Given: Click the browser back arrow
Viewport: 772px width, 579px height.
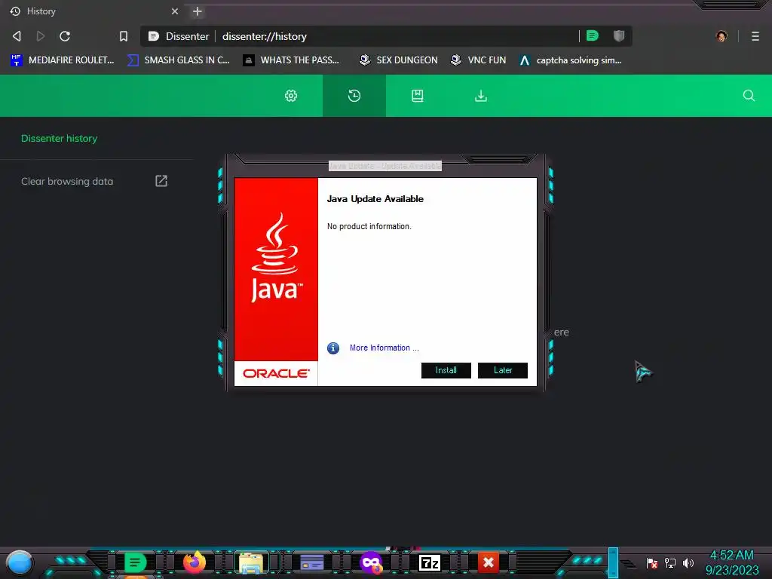Looking at the screenshot, I should pos(17,36).
